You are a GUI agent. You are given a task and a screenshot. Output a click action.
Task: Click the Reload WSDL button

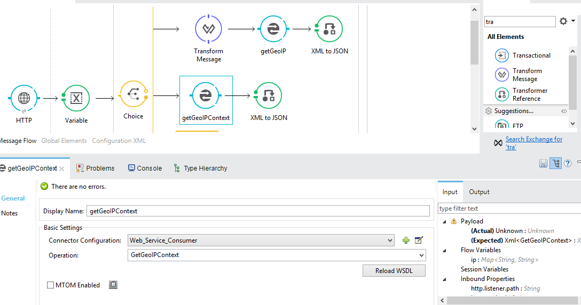click(394, 271)
